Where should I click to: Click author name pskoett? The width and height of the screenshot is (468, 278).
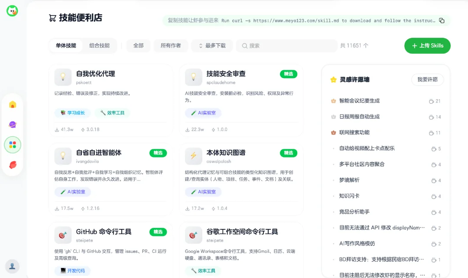84,82
